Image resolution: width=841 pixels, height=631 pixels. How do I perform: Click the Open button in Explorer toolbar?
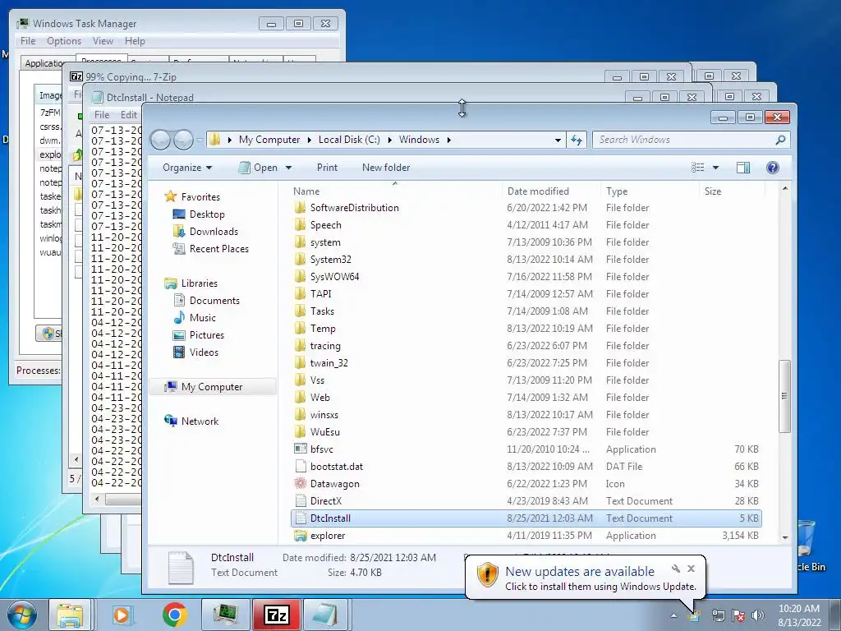click(x=259, y=168)
